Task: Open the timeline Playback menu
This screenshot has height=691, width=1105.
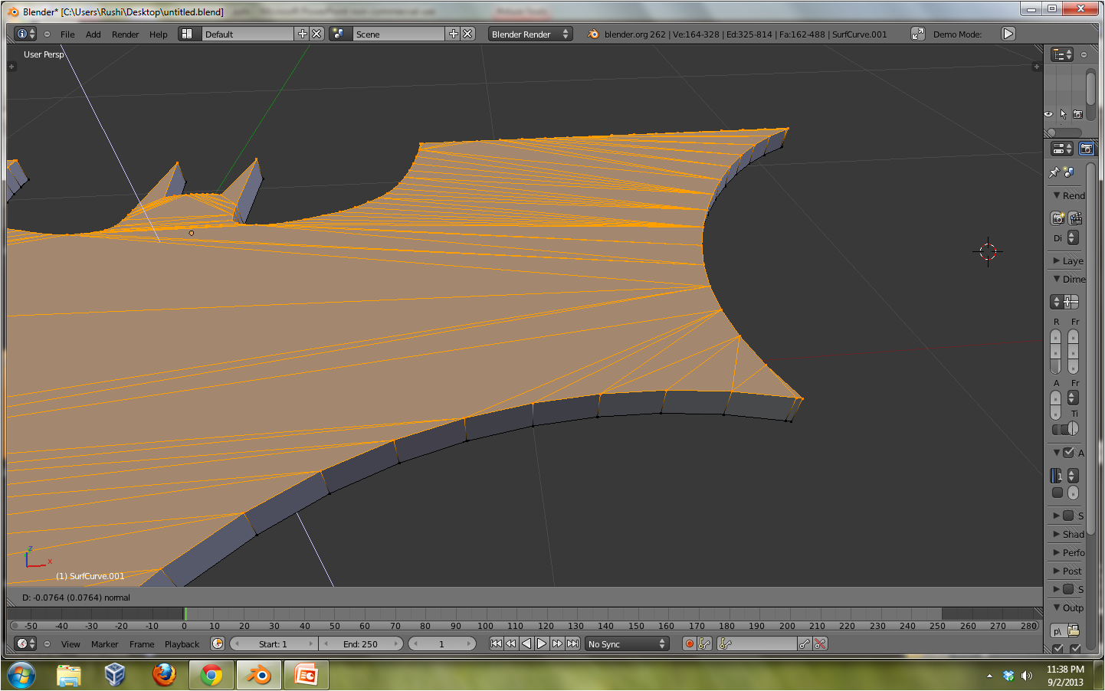Action: pos(182,644)
